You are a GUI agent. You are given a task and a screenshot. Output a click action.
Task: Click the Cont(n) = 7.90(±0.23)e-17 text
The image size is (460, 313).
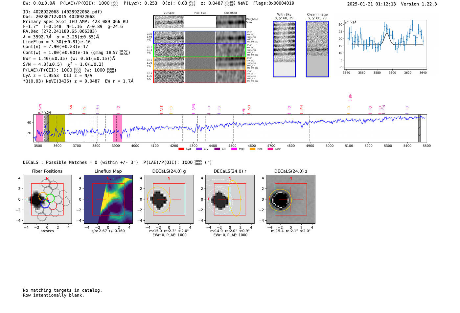point(56,47)
